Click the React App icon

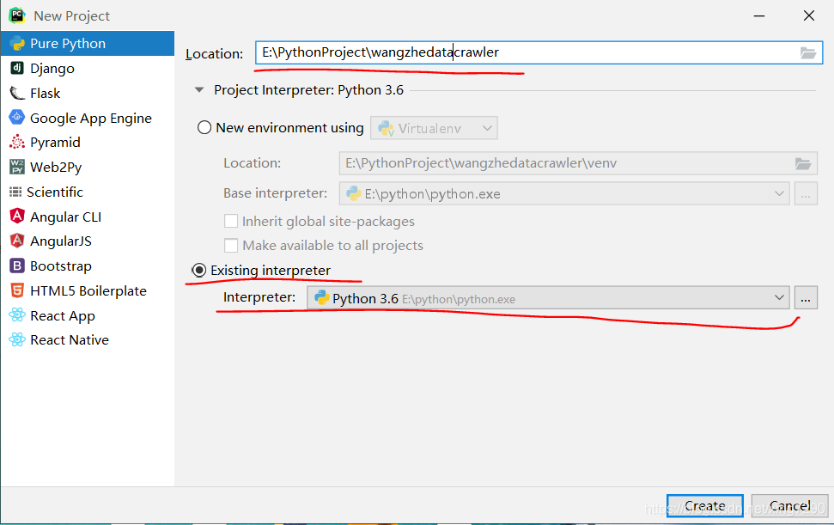[x=17, y=315]
